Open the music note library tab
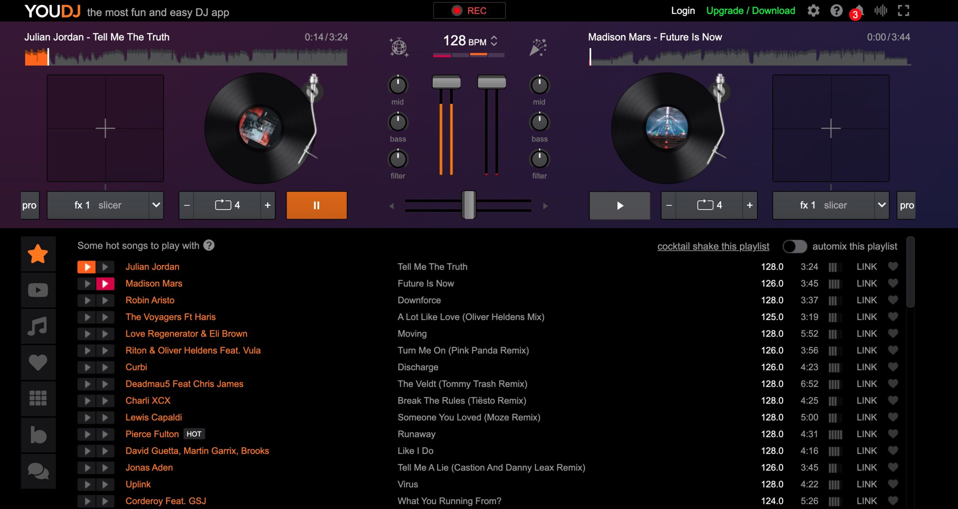This screenshot has height=509, width=958. tap(38, 326)
